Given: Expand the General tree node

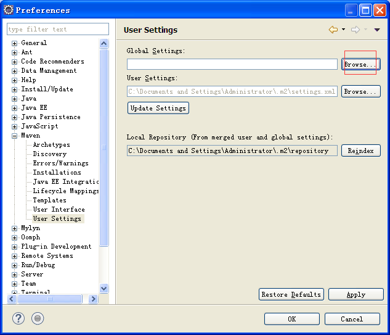Looking at the screenshot, I should pyautogui.click(x=14, y=43).
